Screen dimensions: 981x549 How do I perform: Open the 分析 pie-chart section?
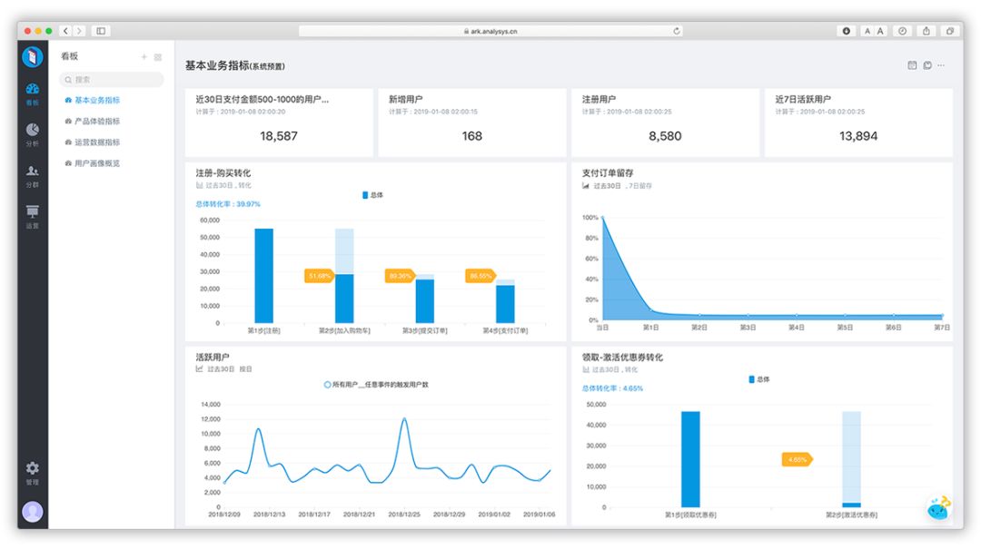[x=33, y=133]
